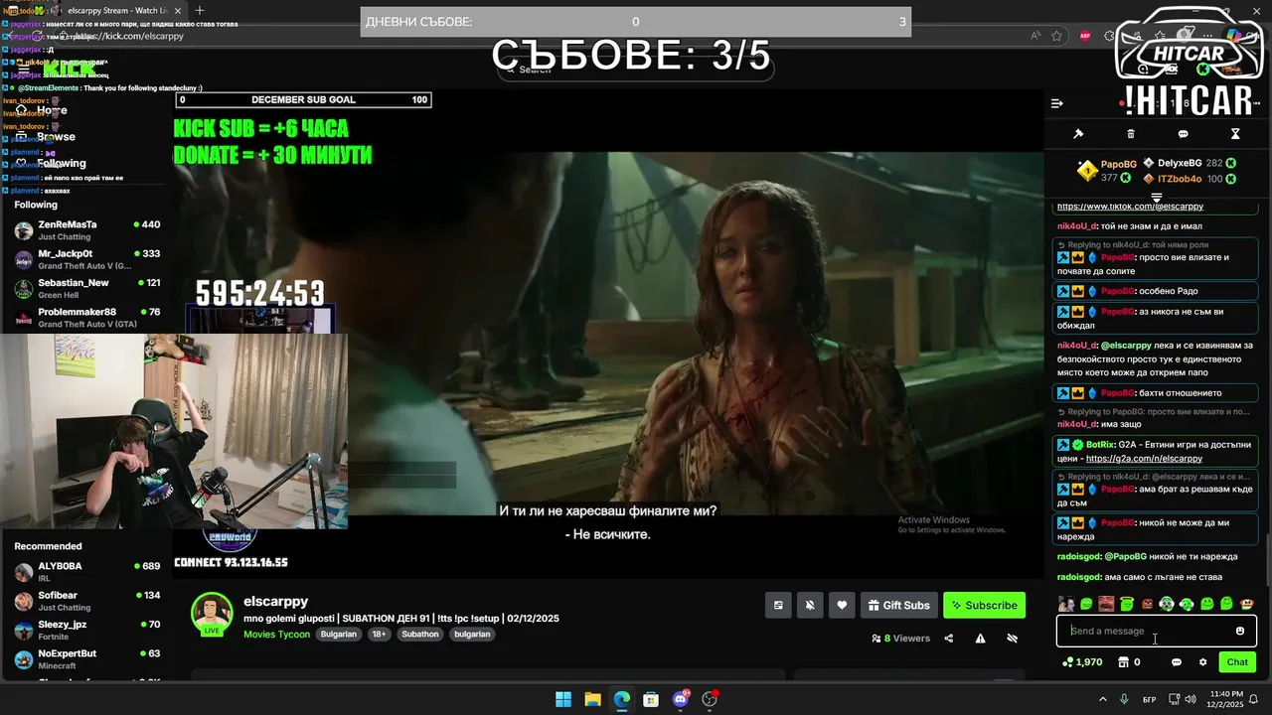
Task: Click the report warning triangle icon
Action: coord(980,639)
